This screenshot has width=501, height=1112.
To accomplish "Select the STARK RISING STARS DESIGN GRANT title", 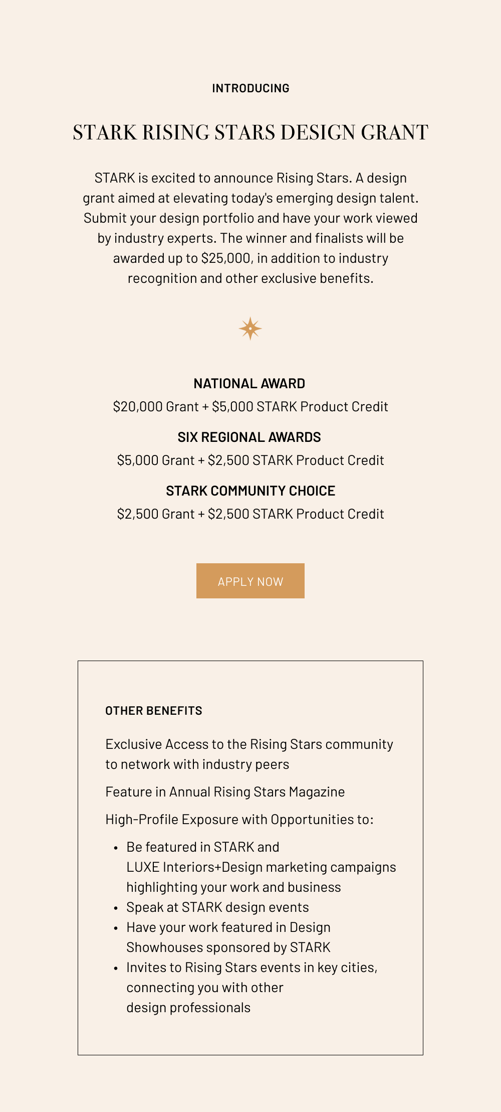I will point(250,132).
